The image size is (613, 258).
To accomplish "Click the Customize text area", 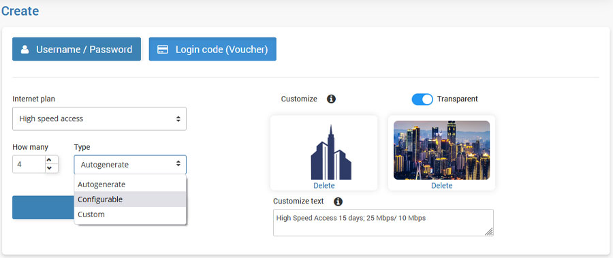I will pyautogui.click(x=383, y=223).
